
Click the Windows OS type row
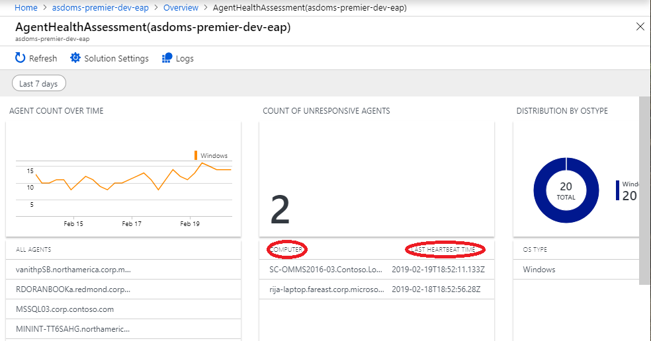[x=576, y=270]
